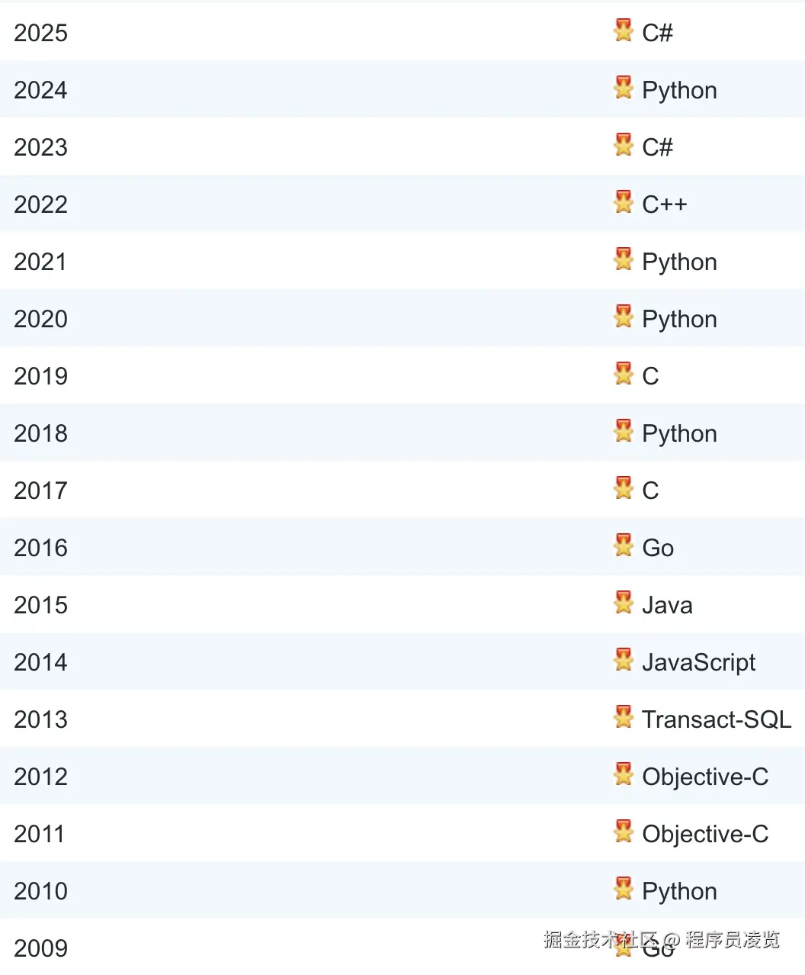Click the year 2013 cell
This screenshot has width=805, height=975.
pos(41,719)
